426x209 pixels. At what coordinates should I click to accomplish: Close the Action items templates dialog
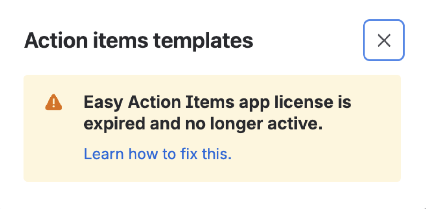point(384,40)
